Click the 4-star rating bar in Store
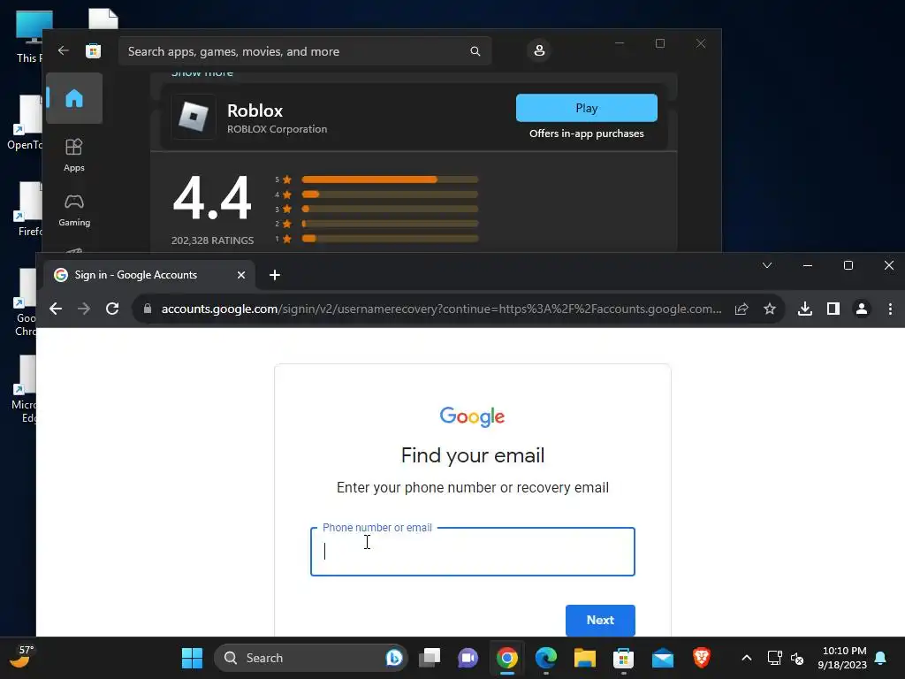The image size is (905, 679). click(390, 195)
